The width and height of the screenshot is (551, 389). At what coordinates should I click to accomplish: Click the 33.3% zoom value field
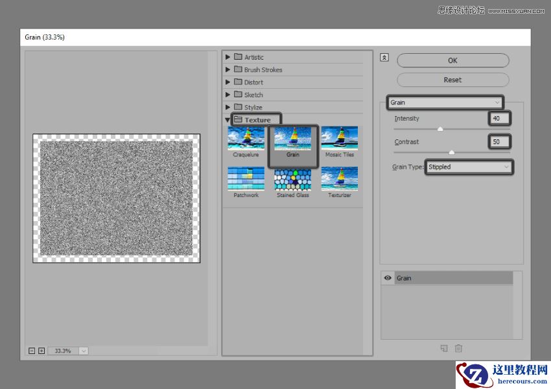point(64,351)
